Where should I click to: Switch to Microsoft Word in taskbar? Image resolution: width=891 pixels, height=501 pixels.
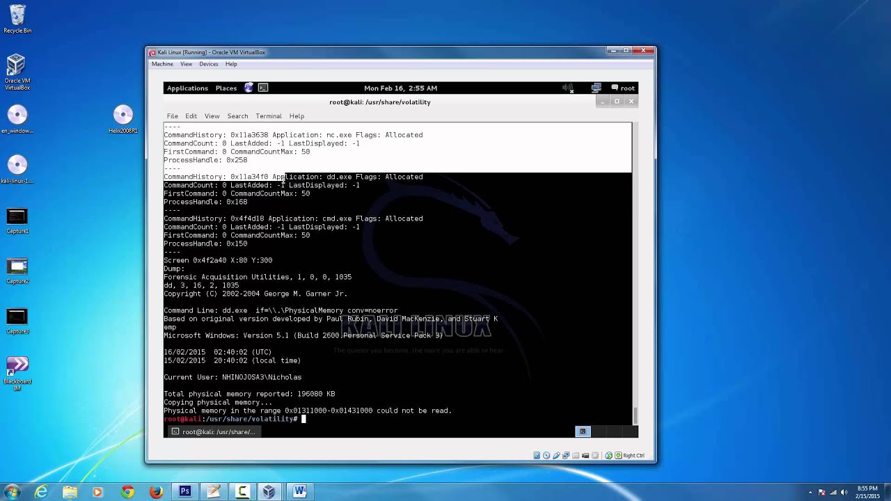tap(300, 492)
